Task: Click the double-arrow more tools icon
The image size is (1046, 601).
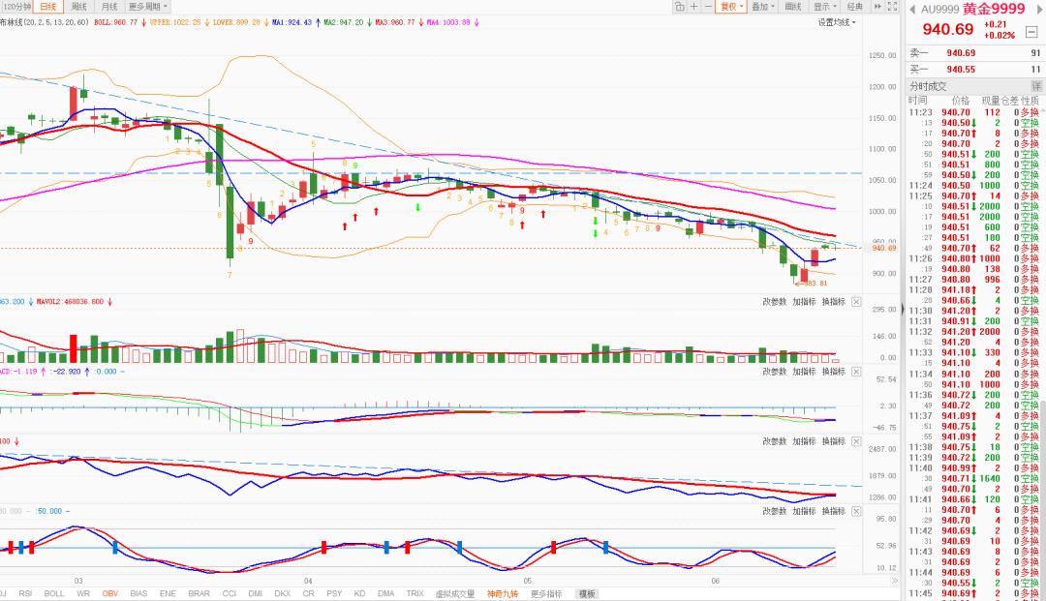Action: tap(877, 7)
